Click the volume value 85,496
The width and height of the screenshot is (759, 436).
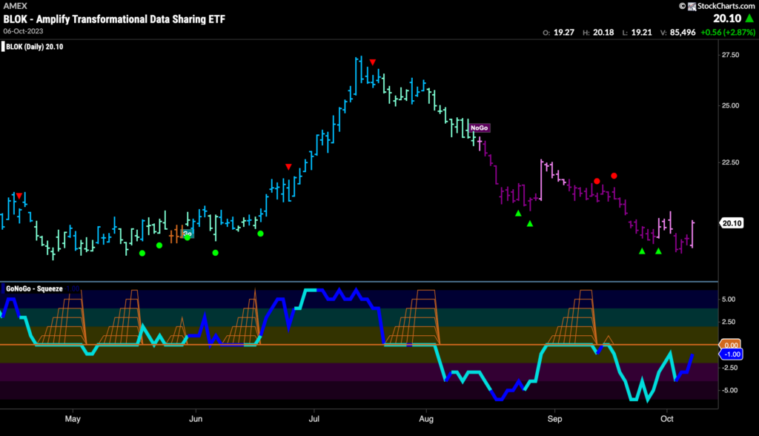click(683, 33)
